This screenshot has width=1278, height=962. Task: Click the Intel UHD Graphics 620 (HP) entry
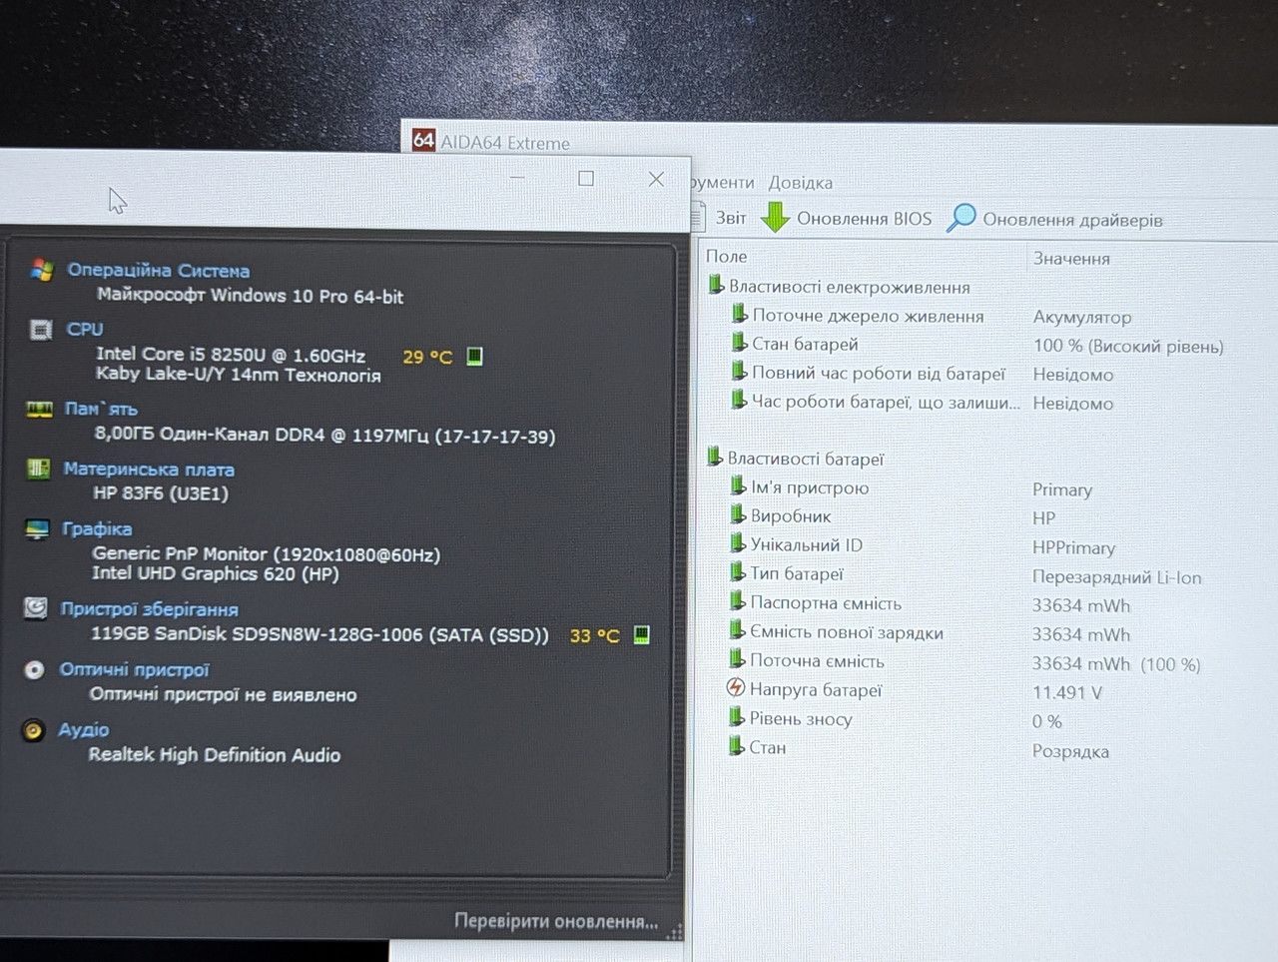point(216,573)
